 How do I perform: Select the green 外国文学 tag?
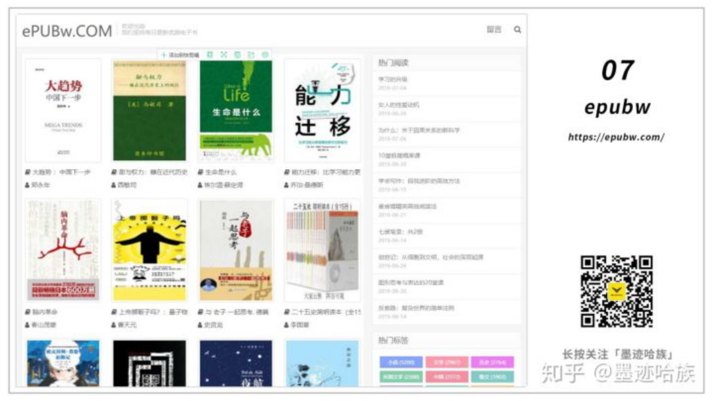(x=401, y=377)
